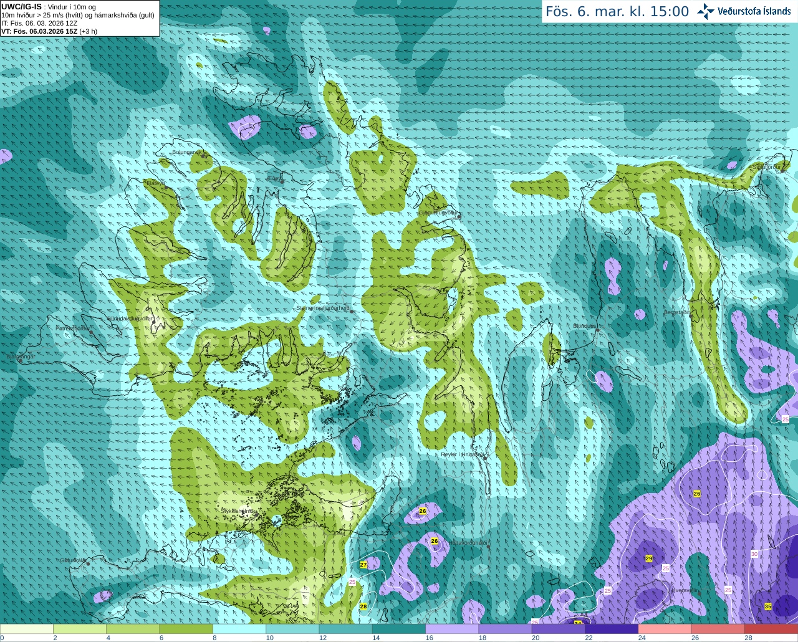
Task: Click the yellow gust marker 27
Action: pyautogui.click(x=363, y=564)
